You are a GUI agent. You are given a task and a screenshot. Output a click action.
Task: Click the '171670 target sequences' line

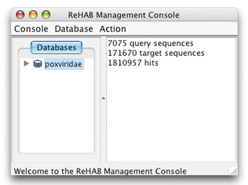(x=155, y=53)
